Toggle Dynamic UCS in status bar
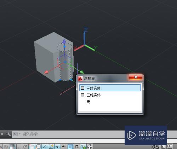The height and width of the screenshot is (149, 177). point(51,147)
